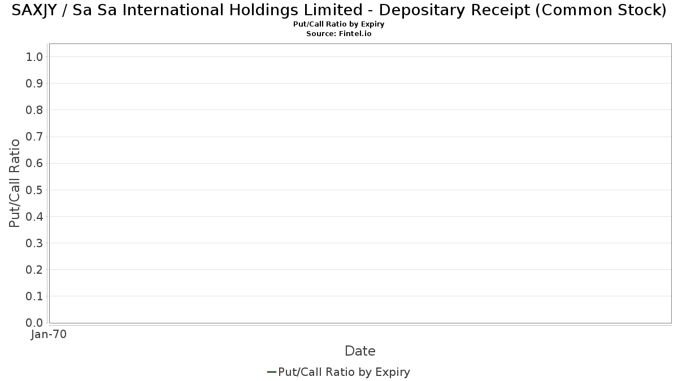Click the 0.1 y-axis tick label
678x381 pixels.
[x=34, y=296]
